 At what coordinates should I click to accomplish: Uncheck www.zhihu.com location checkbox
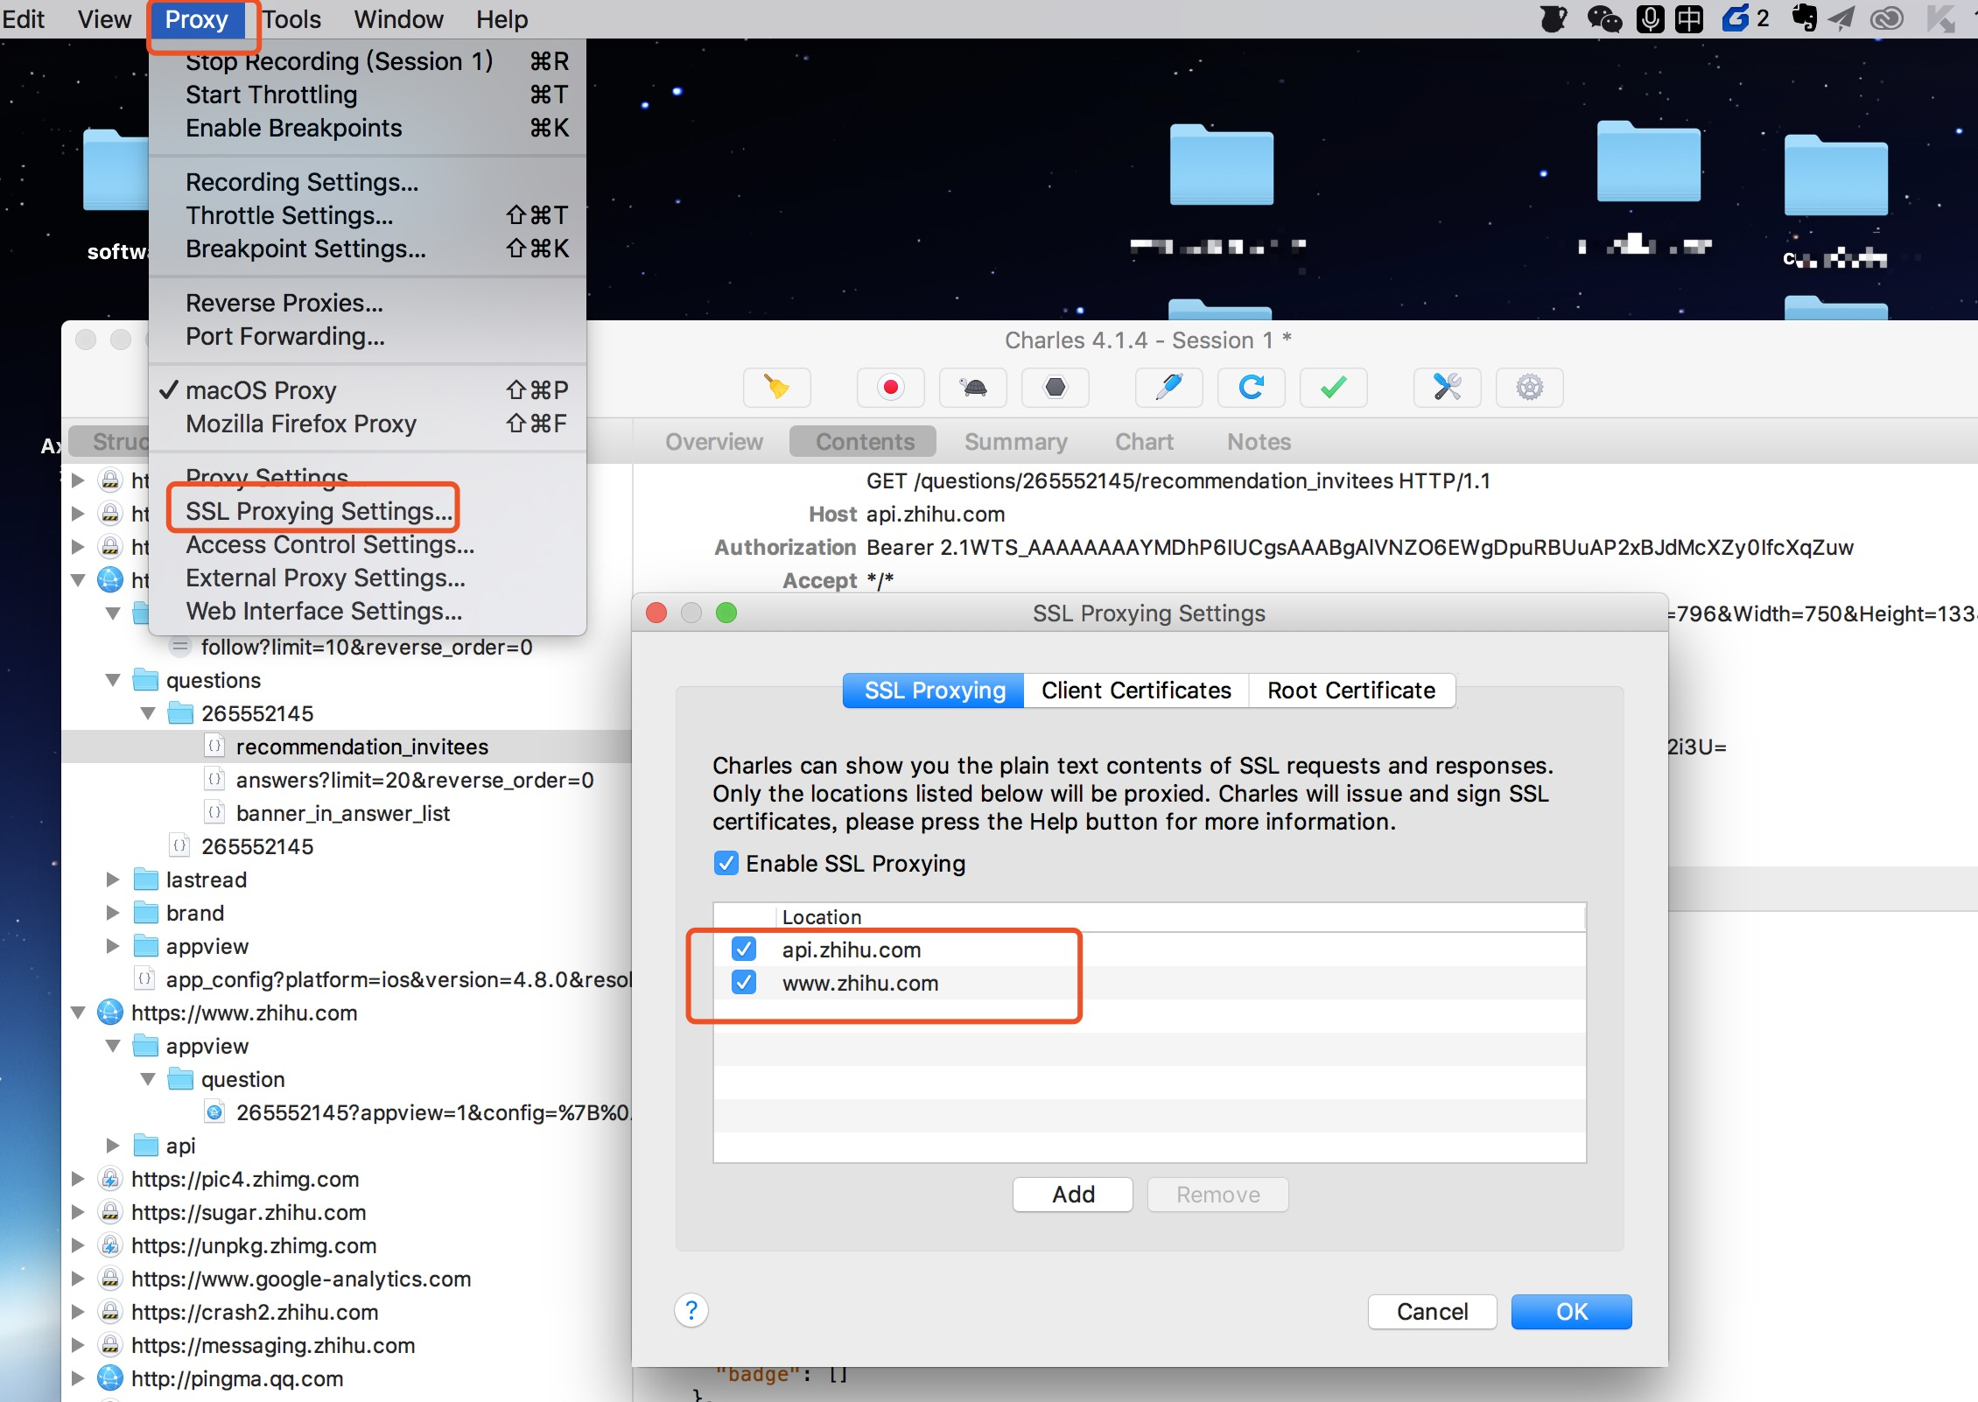click(x=744, y=983)
